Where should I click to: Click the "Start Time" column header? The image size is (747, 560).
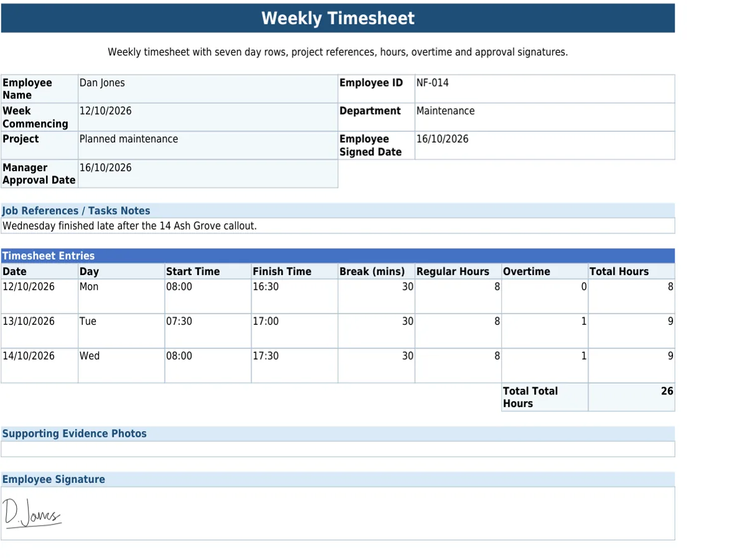(208, 271)
